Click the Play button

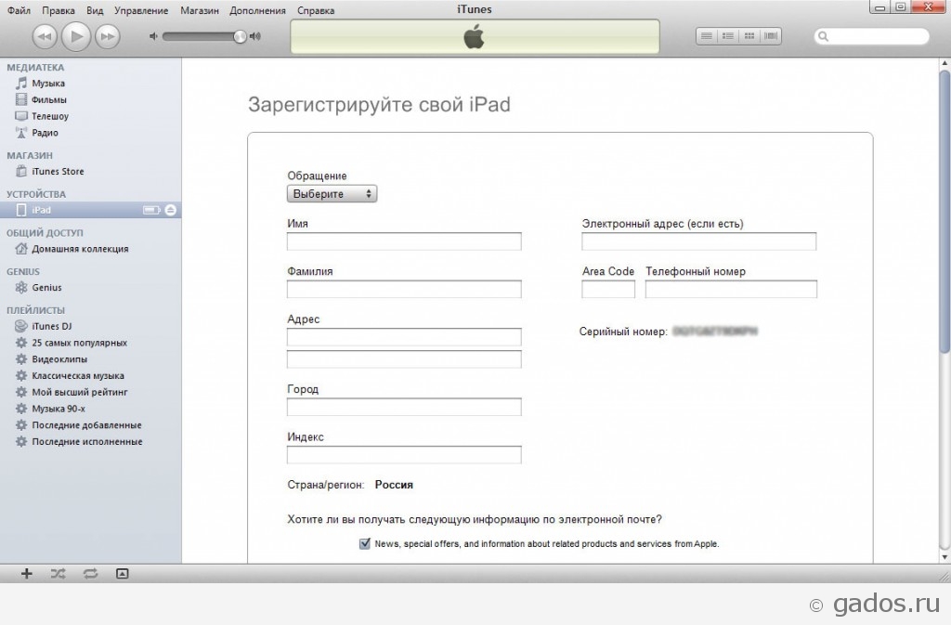(x=76, y=36)
